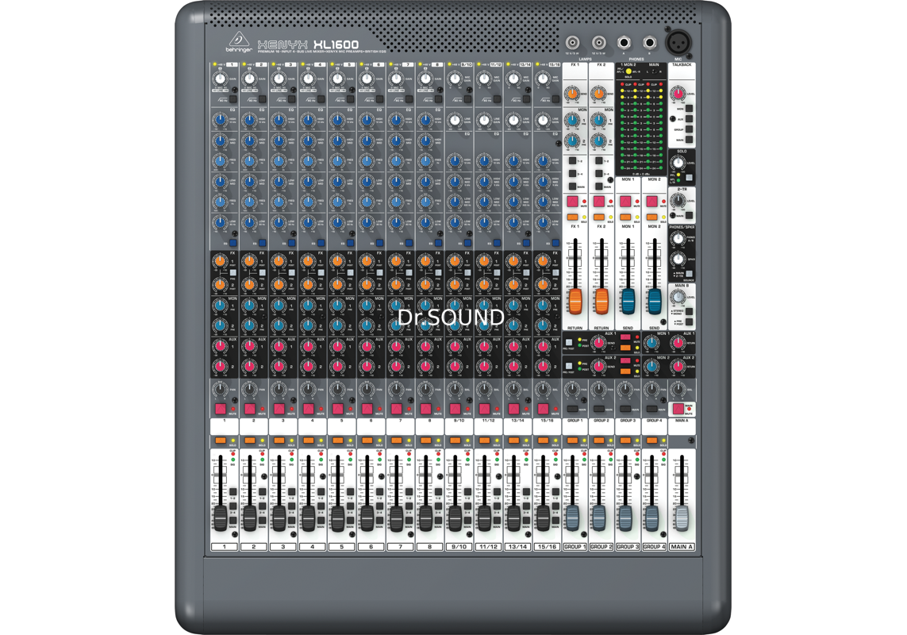Click the Solo level knob
Image resolution: width=907 pixels, height=635 pixels.
[678, 164]
